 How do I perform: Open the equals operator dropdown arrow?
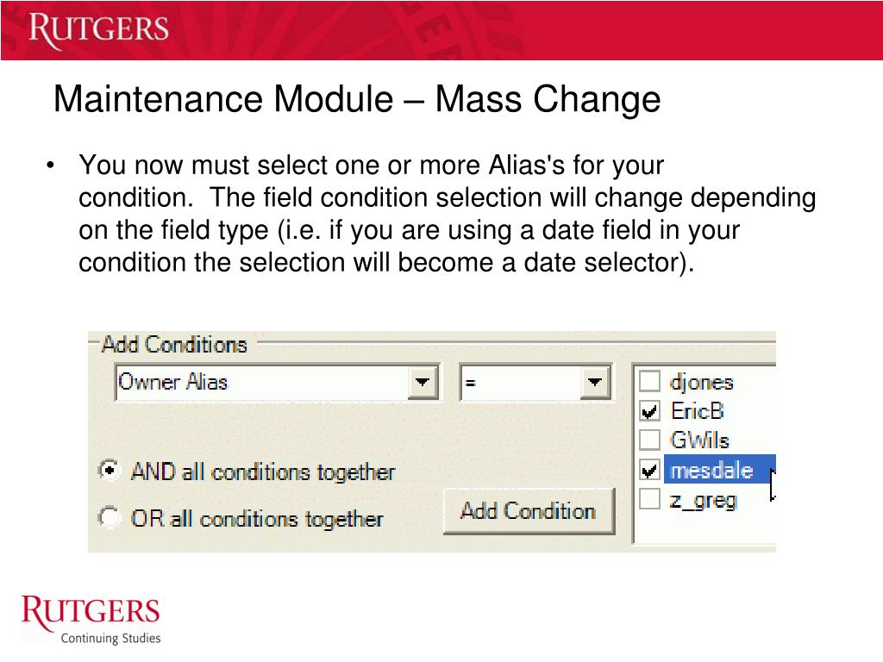coord(595,382)
